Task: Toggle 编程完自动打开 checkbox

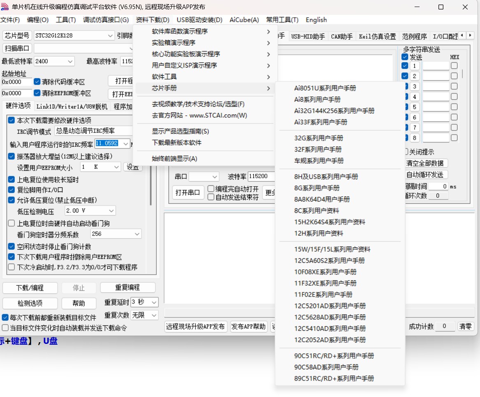Action: [x=211, y=189]
